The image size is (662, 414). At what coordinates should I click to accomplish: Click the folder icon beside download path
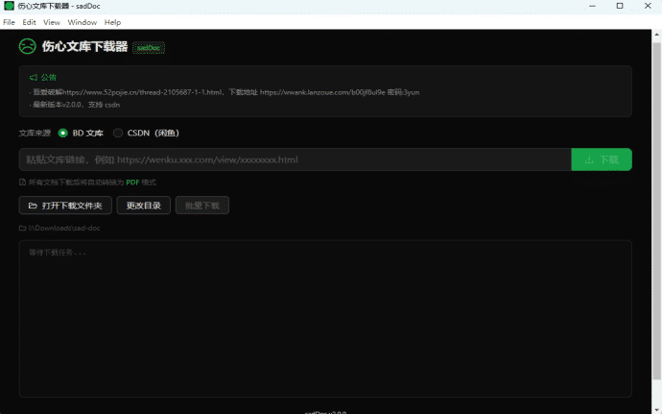click(22, 228)
